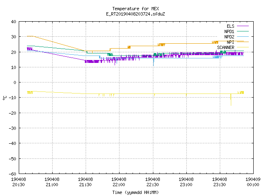Viewport: 261px width, 196px height.
Task: Click the y-axis label -40
Action: (13, 143)
